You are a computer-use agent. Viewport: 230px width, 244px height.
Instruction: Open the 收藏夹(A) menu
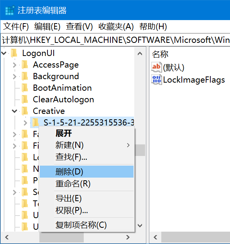click(116, 27)
